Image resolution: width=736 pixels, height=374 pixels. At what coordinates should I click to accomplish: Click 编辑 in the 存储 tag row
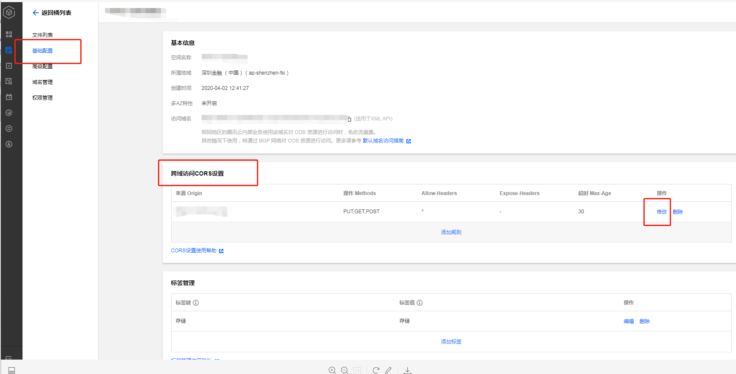coord(629,321)
